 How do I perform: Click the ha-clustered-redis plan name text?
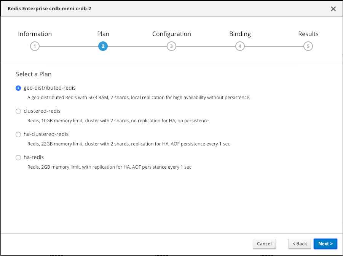tap(46, 134)
